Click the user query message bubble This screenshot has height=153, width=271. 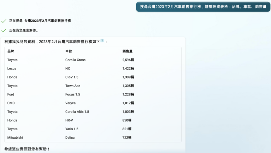click(203, 7)
